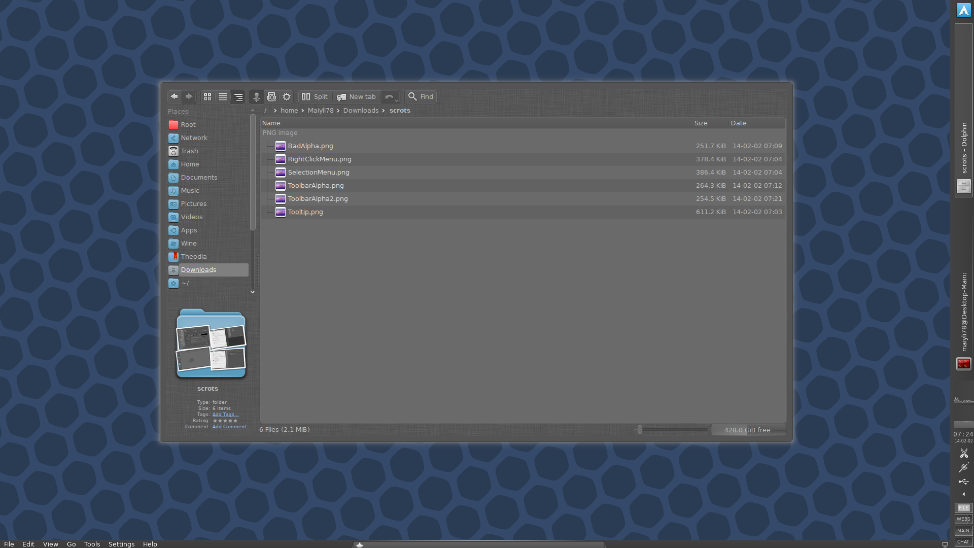
Task: Open the File menu
Action: [9, 544]
